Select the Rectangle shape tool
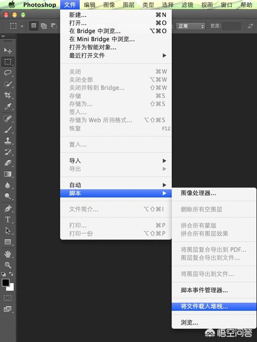The width and height of the screenshot is (257, 342). coord(8,242)
